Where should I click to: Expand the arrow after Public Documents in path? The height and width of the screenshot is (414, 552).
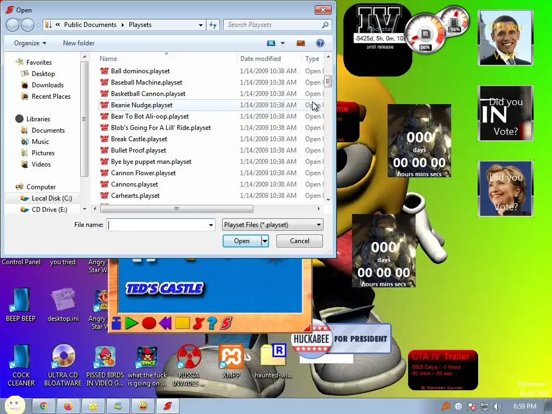(x=122, y=25)
